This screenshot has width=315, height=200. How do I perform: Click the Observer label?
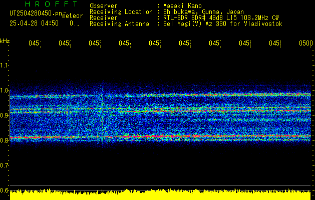(104, 6)
